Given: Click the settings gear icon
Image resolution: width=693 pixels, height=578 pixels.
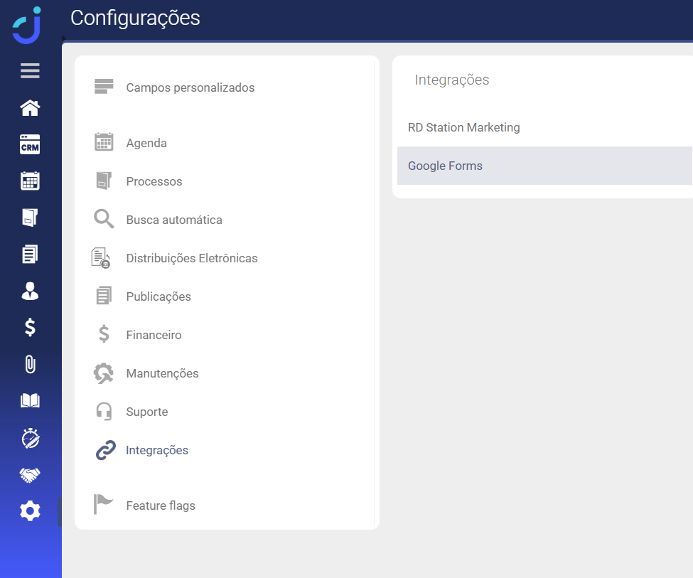Looking at the screenshot, I should 30,510.
